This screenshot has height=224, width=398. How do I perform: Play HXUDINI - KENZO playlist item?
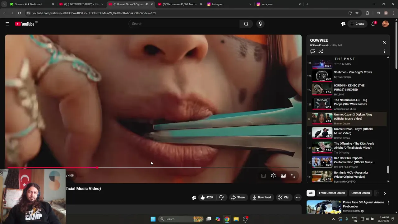347,90
